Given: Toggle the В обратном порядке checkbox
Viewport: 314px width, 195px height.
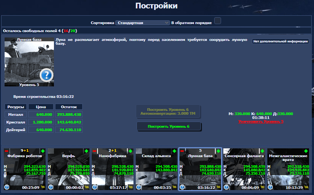Looking at the screenshot, I should [218, 21].
